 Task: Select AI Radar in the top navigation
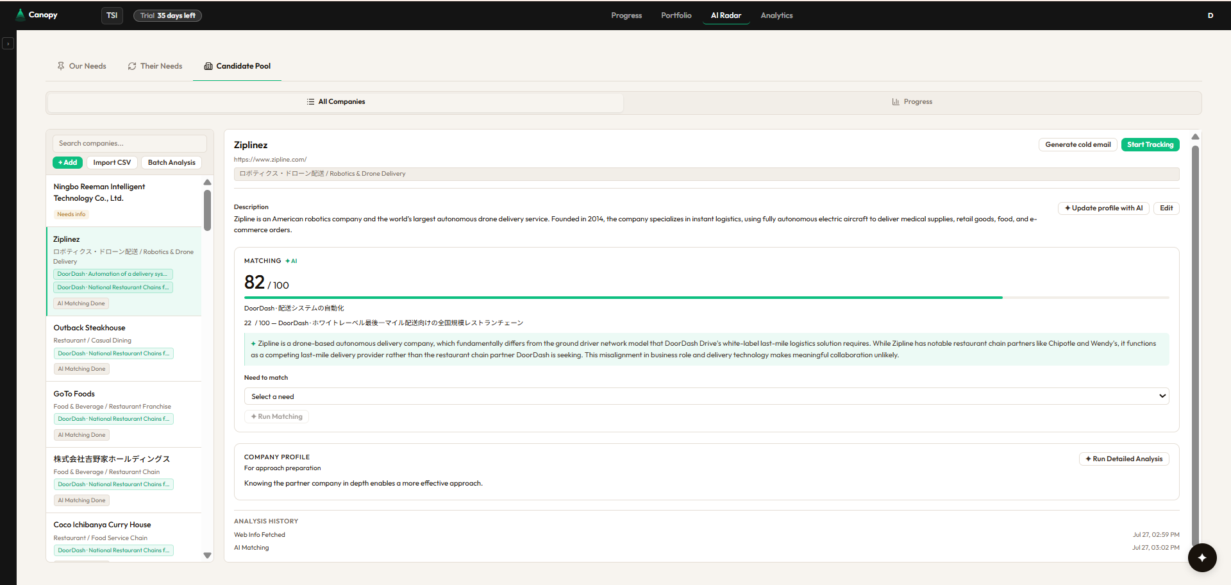pyautogui.click(x=726, y=15)
